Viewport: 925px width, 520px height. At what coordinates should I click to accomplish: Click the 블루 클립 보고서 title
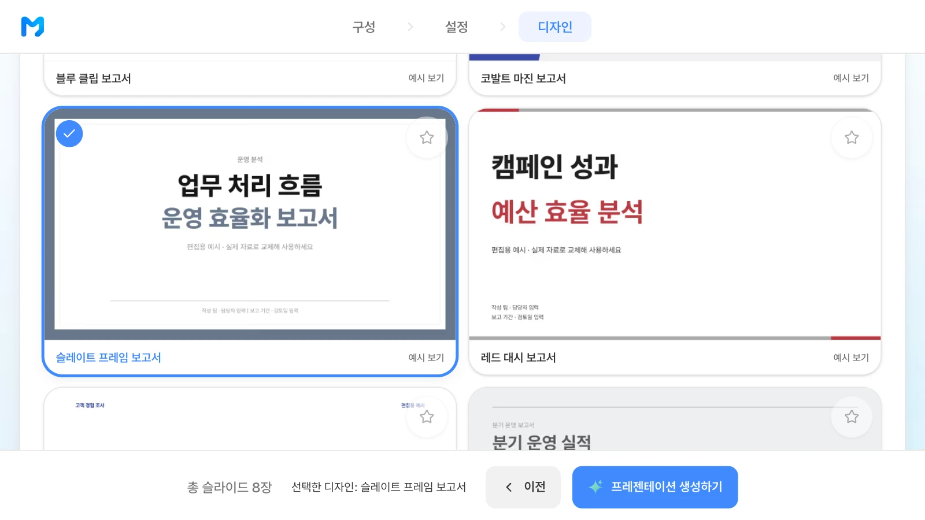[x=93, y=79]
